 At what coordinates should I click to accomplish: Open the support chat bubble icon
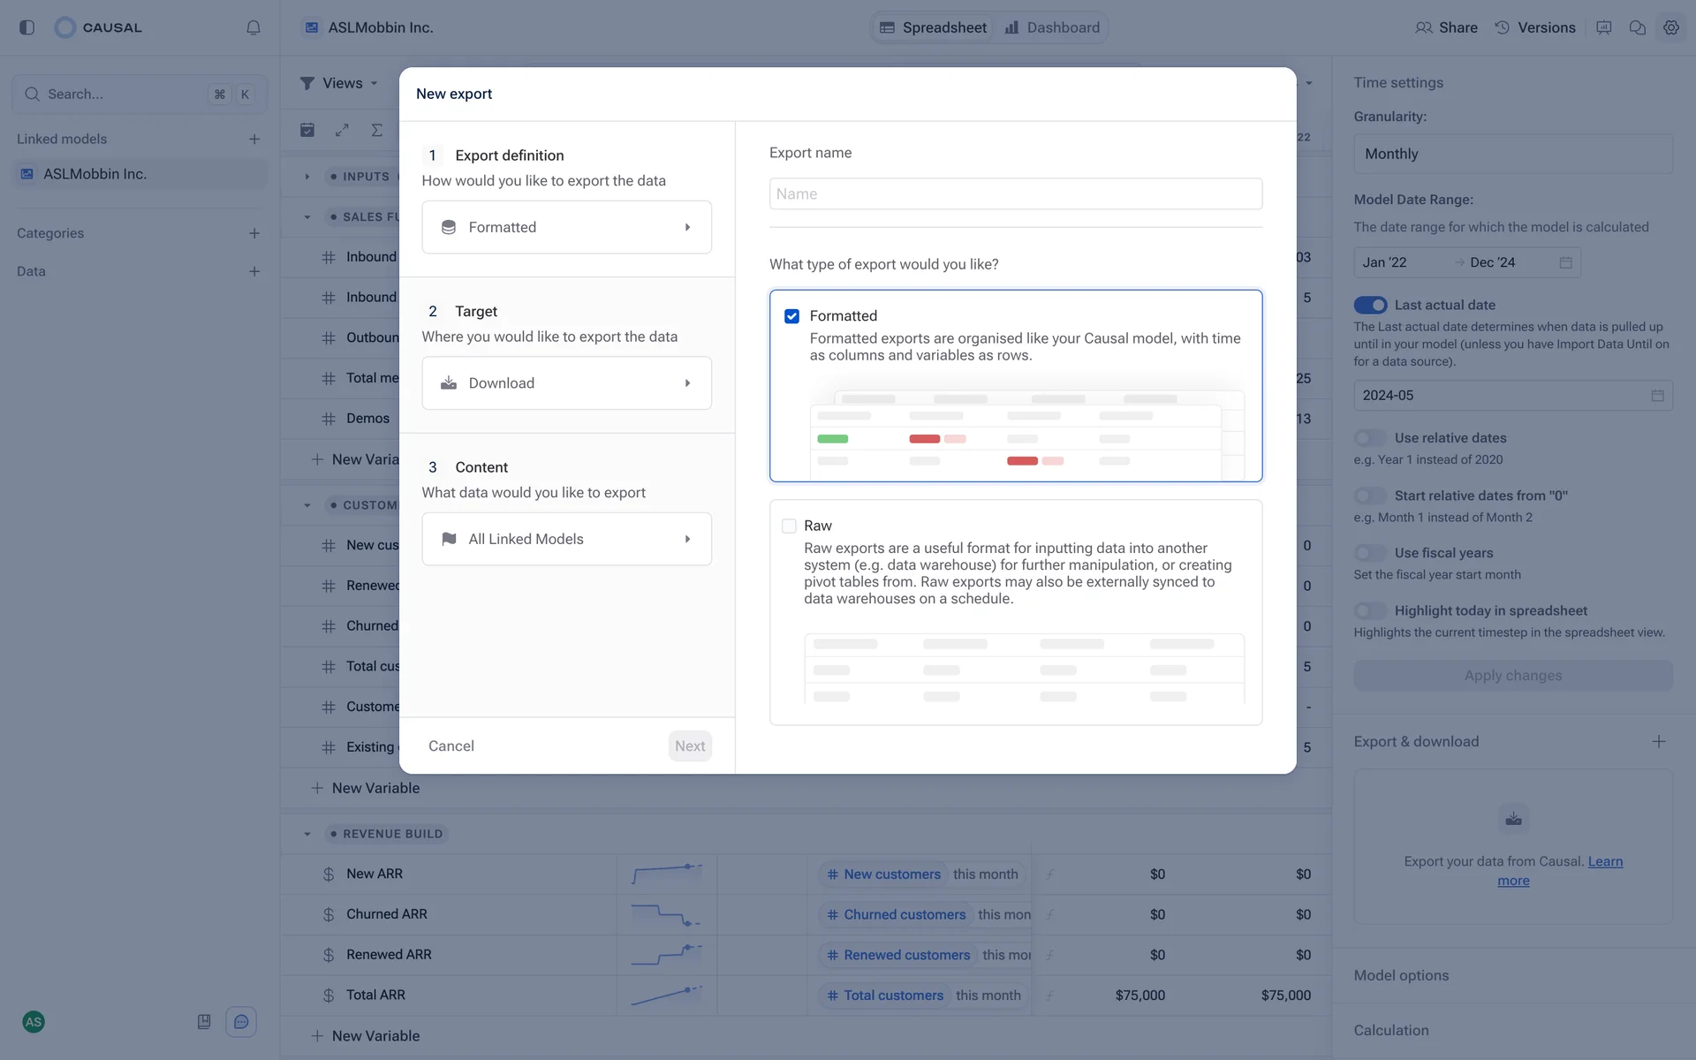click(x=241, y=1022)
